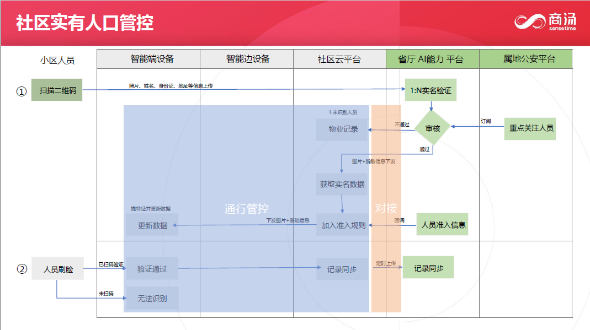Viewport: 590px width, 330px height.
Task: Click the 图片+脱敏信息下发 label
Action: (374, 161)
